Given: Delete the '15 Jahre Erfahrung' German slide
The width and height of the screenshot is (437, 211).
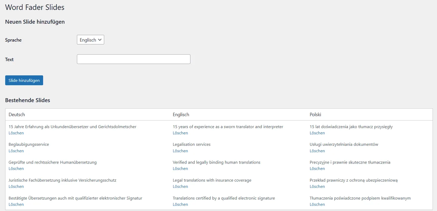Looking at the screenshot, I should tap(16, 133).
